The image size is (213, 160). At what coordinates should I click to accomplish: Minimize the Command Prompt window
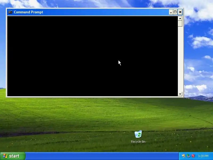tap(171, 12)
